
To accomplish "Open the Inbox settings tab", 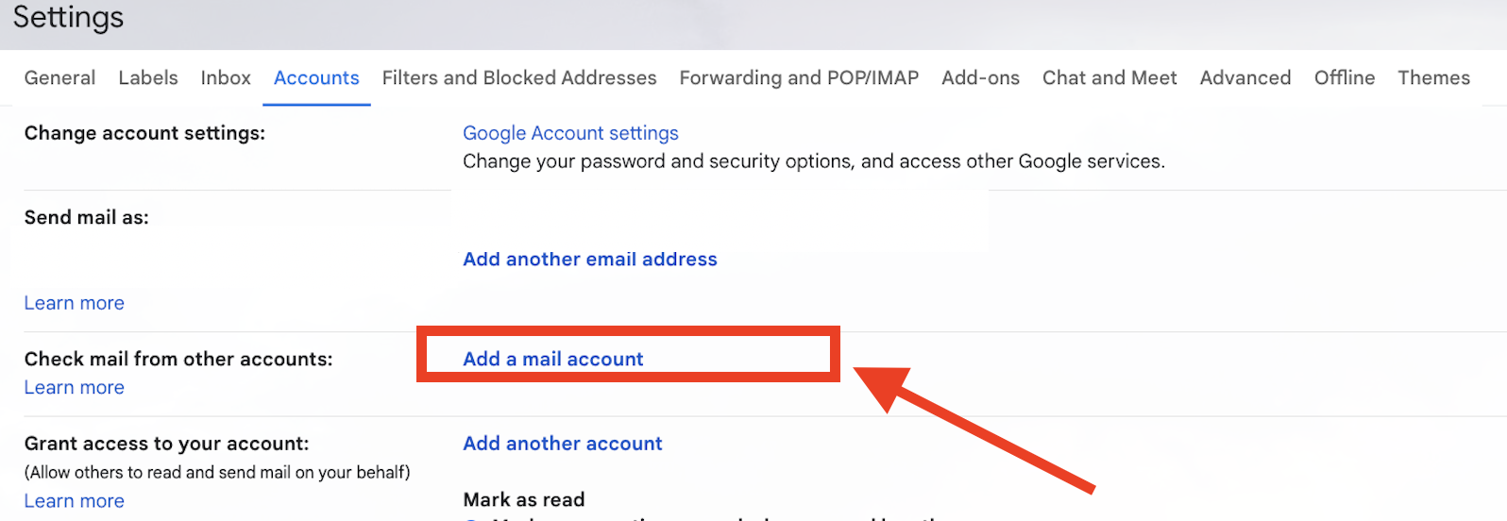I will coord(226,78).
